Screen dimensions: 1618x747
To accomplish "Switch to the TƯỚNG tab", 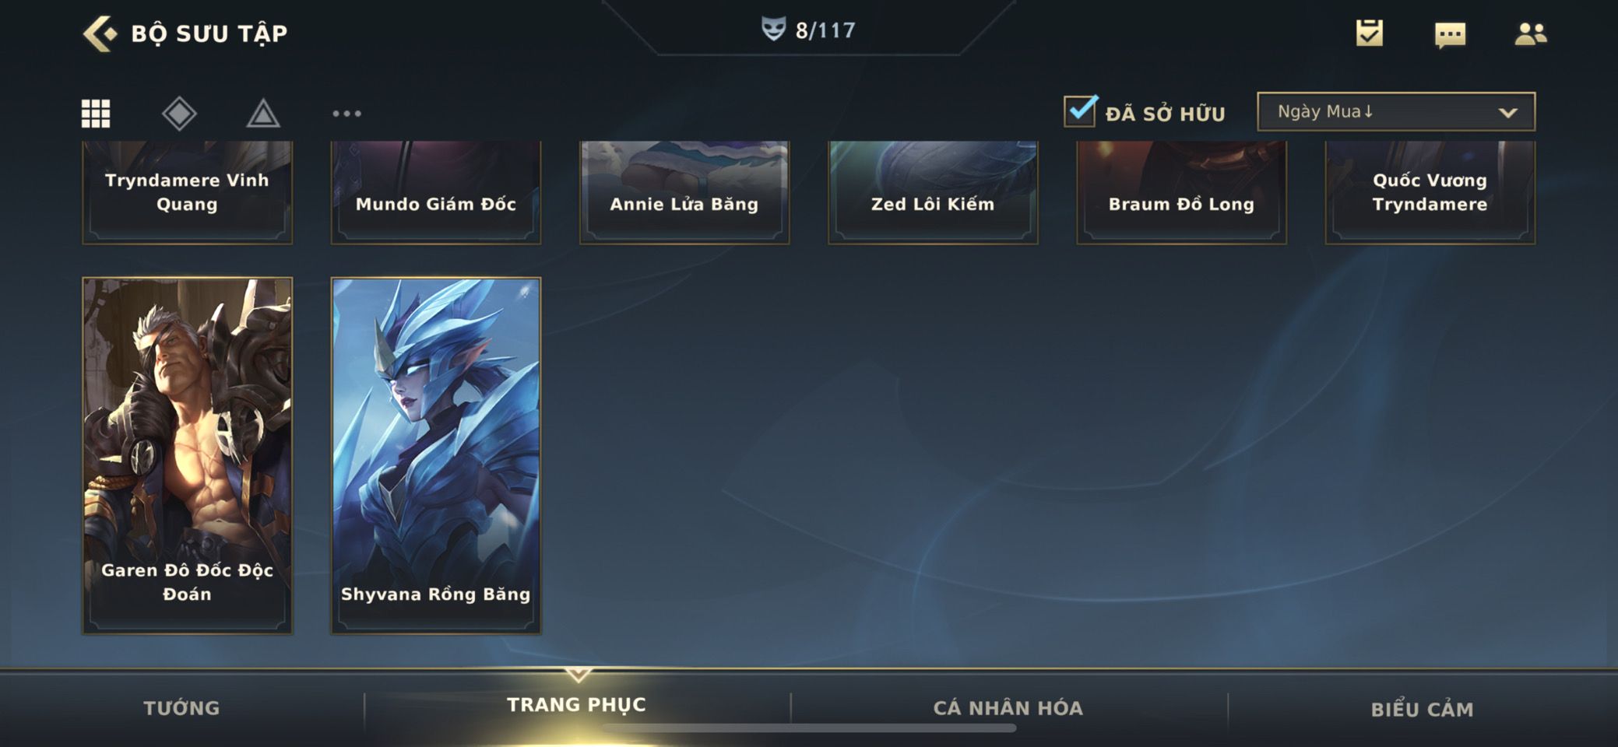I will 181,708.
